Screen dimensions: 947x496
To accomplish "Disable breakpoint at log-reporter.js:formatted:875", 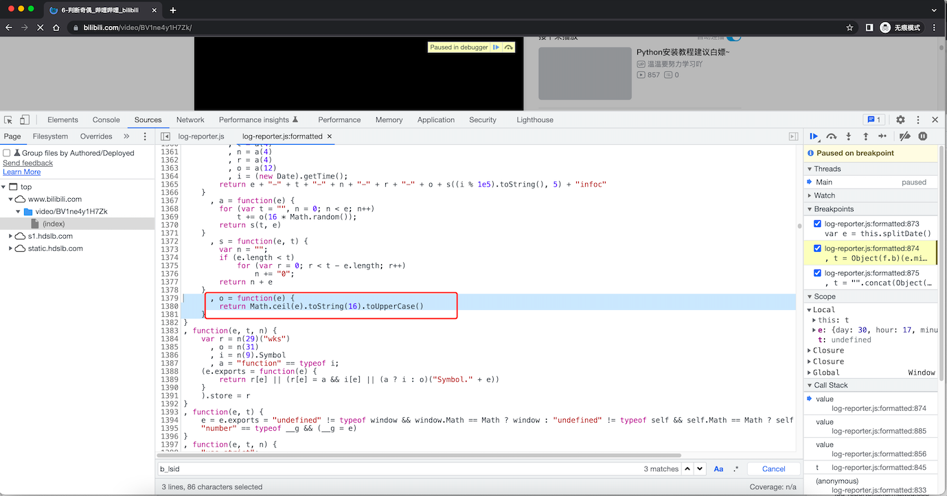I will click(817, 273).
